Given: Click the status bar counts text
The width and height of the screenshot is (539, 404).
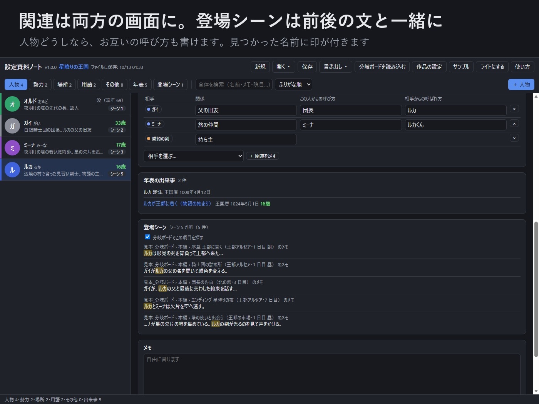Looking at the screenshot, I should pos(53,399).
